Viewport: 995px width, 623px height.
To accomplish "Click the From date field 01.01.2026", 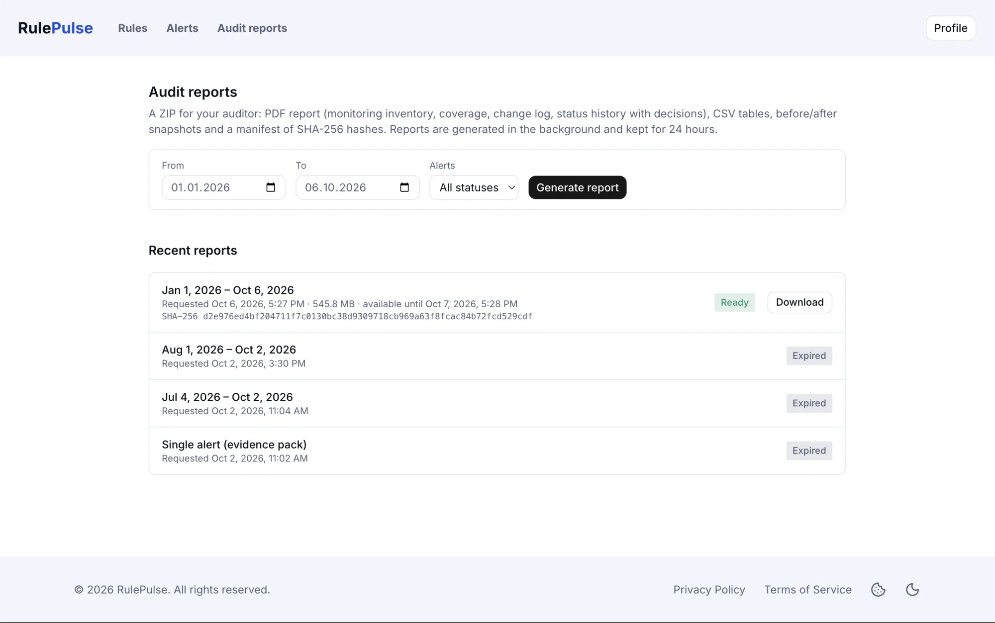I will click(224, 187).
